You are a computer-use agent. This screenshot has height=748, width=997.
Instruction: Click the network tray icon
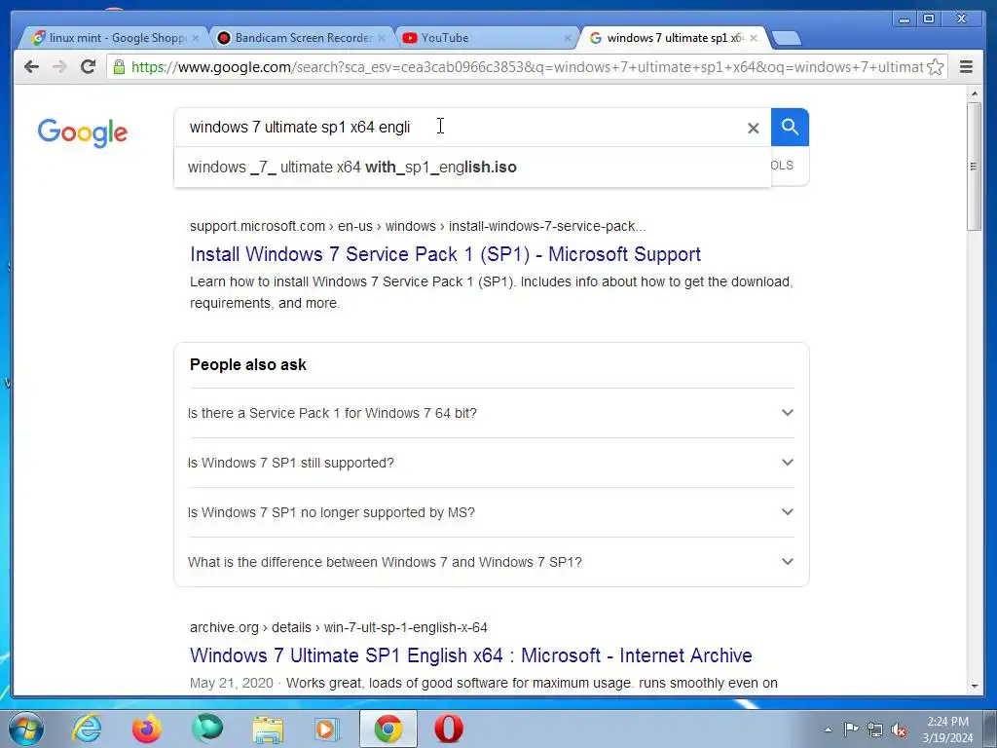[875, 729]
